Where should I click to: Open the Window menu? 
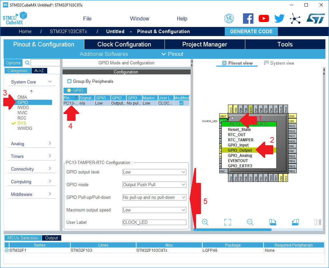pyautogui.click(x=139, y=19)
